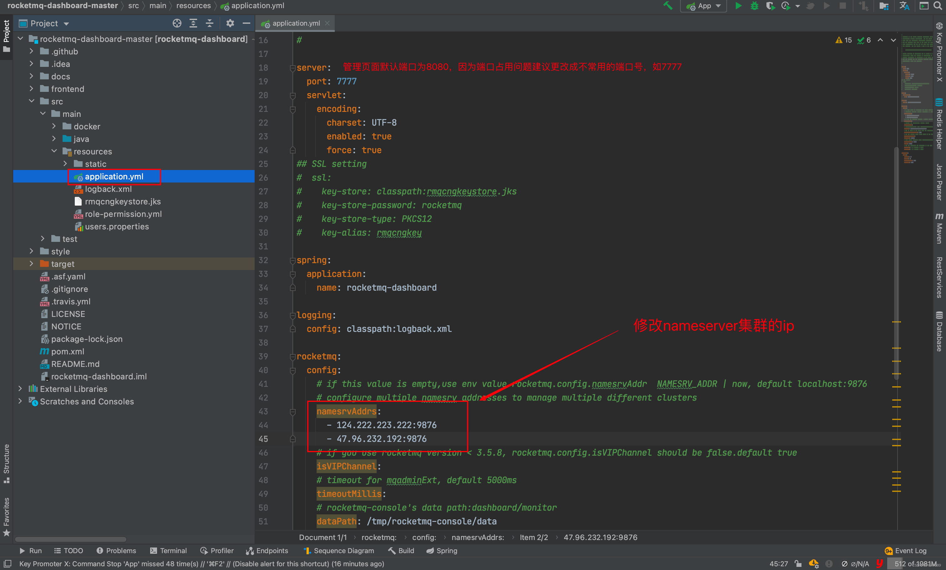Open the Run tool window tab
946x570 pixels.
(30, 550)
